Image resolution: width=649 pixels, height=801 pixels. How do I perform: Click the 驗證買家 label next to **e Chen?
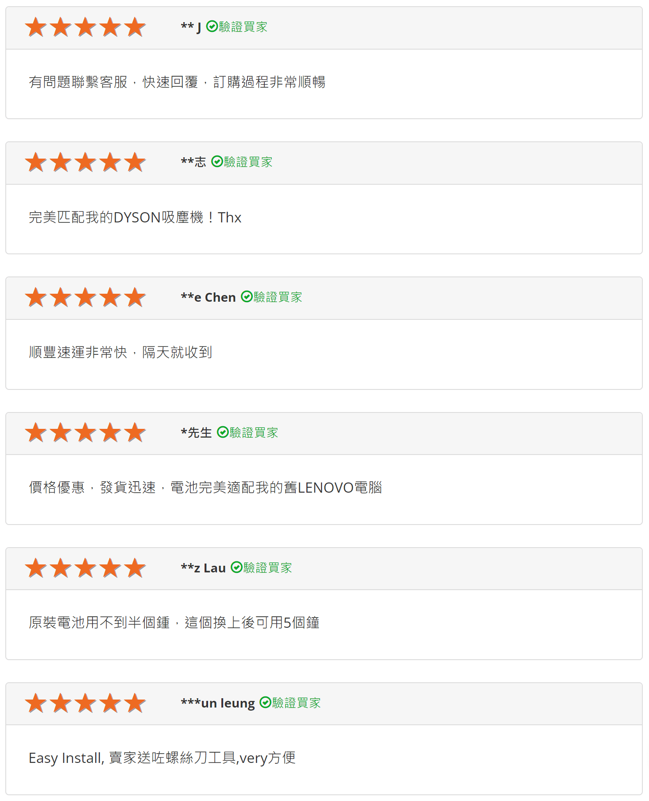pyautogui.click(x=278, y=297)
